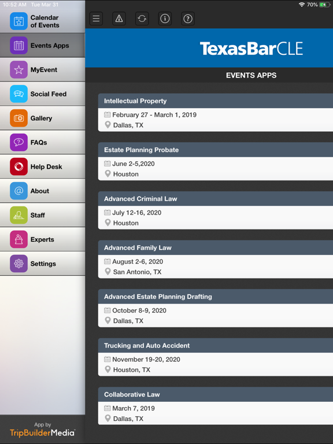333x444 pixels.
Task: Open Experts menu label
Action: tap(42, 239)
